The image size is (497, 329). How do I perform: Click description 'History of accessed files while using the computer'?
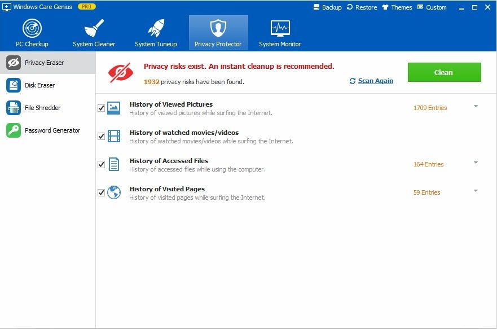(197, 169)
